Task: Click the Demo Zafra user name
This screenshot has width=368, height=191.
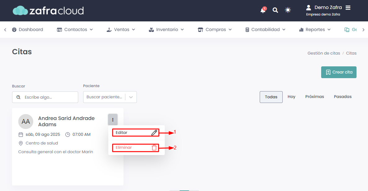Action: coord(328,7)
